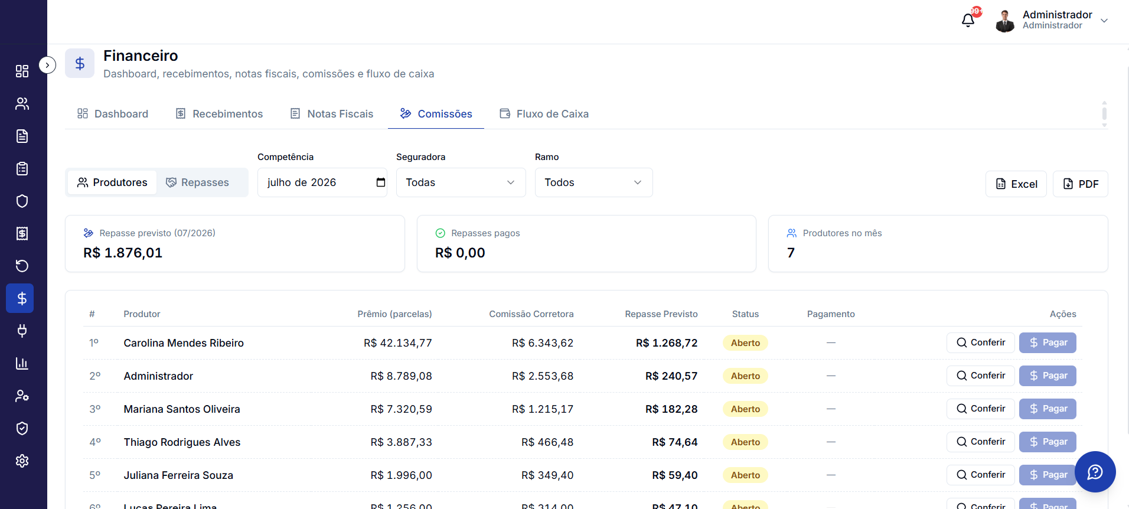Click the Competência month input field
This screenshot has width=1129, height=509.
pyautogui.click(x=322, y=182)
